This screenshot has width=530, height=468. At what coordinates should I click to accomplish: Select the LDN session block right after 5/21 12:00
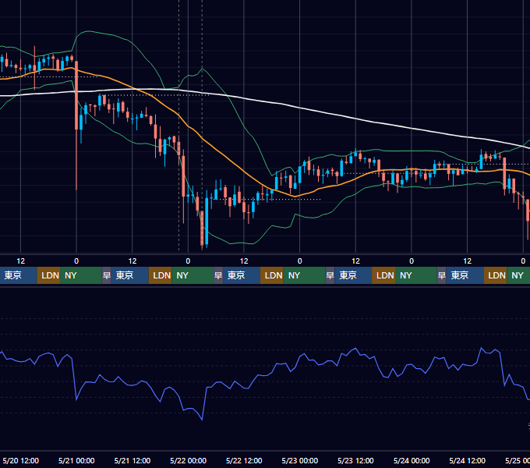click(161, 275)
